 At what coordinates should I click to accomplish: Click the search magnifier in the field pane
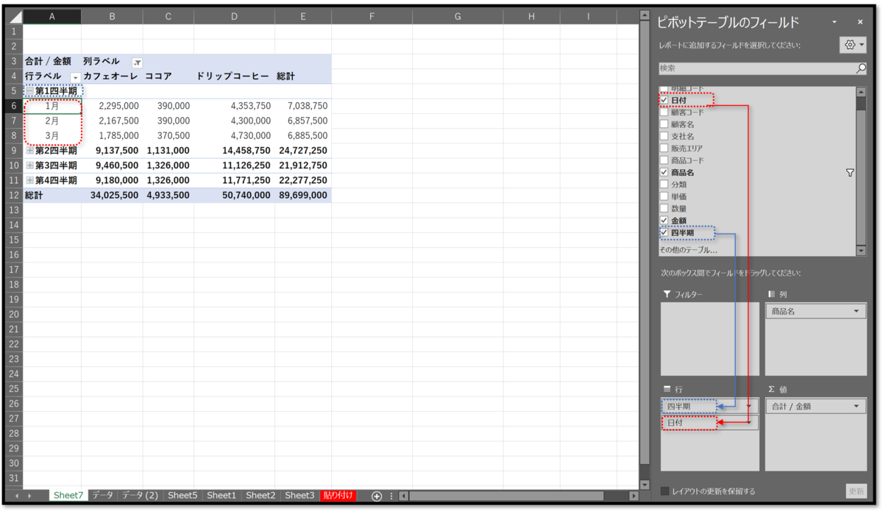[x=861, y=69]
